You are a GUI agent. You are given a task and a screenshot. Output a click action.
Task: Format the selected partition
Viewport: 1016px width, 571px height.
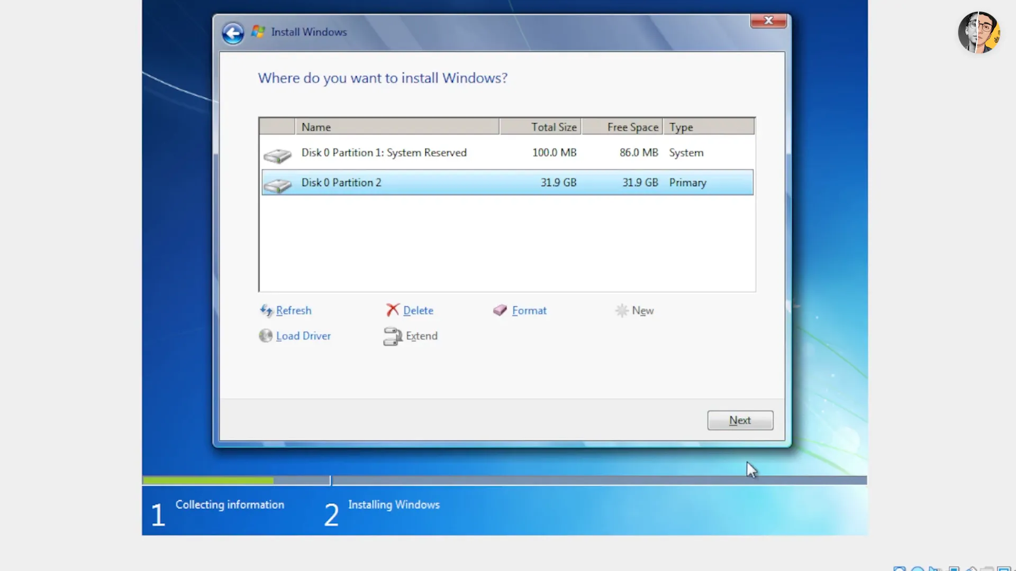point(529,310)
